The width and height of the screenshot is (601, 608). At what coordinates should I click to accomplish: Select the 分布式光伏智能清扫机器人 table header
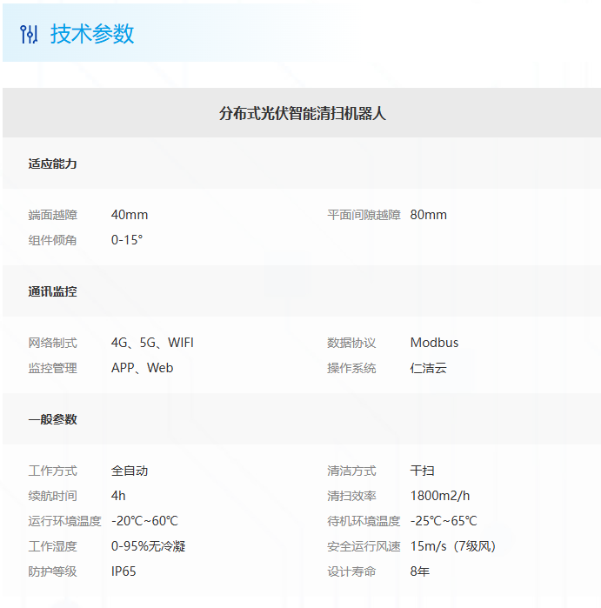(x=302, y=113)
